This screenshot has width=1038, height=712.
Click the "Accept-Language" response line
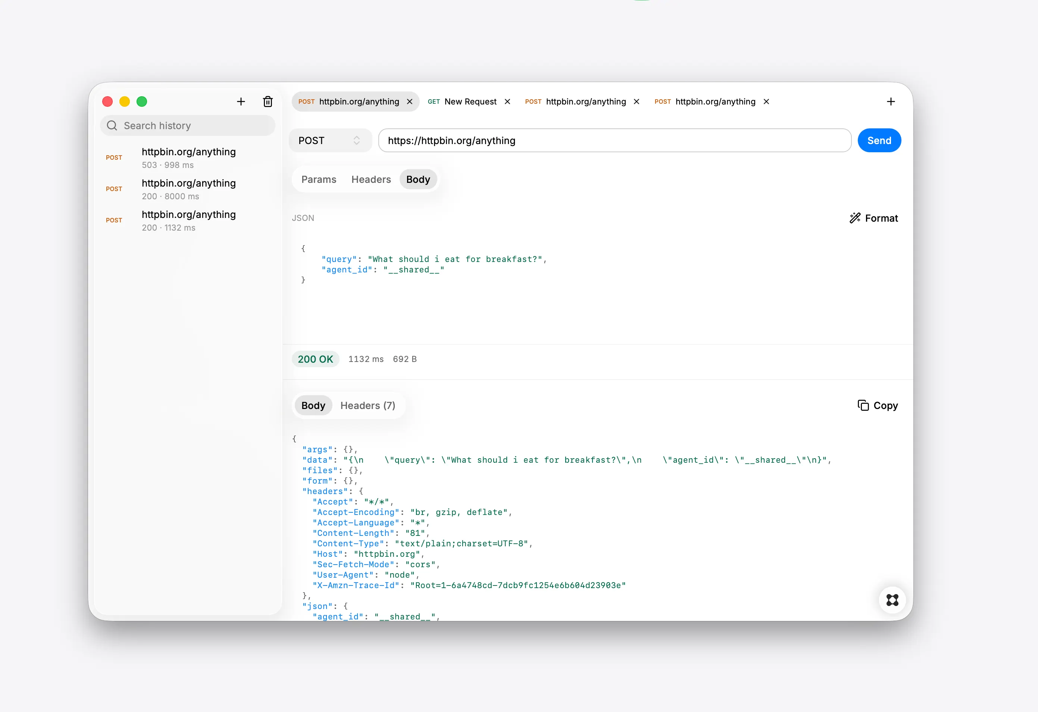[371, 522]
